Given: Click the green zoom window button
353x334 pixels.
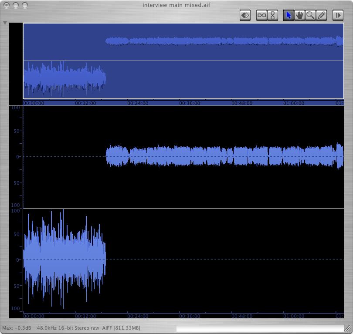Looking at the screenshot, I should [x=24, y=5].
